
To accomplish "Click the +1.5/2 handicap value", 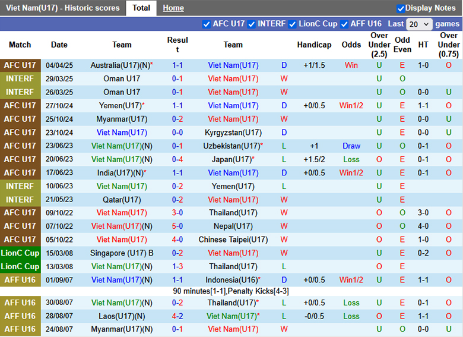I will click(314, 160).
